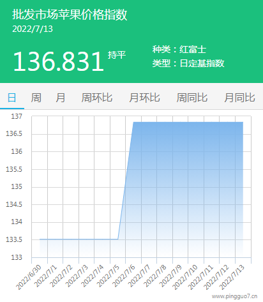This screenshot has height=302, width=263.
Task: Click the 种类：红富士 label
Action: point(179,49)
